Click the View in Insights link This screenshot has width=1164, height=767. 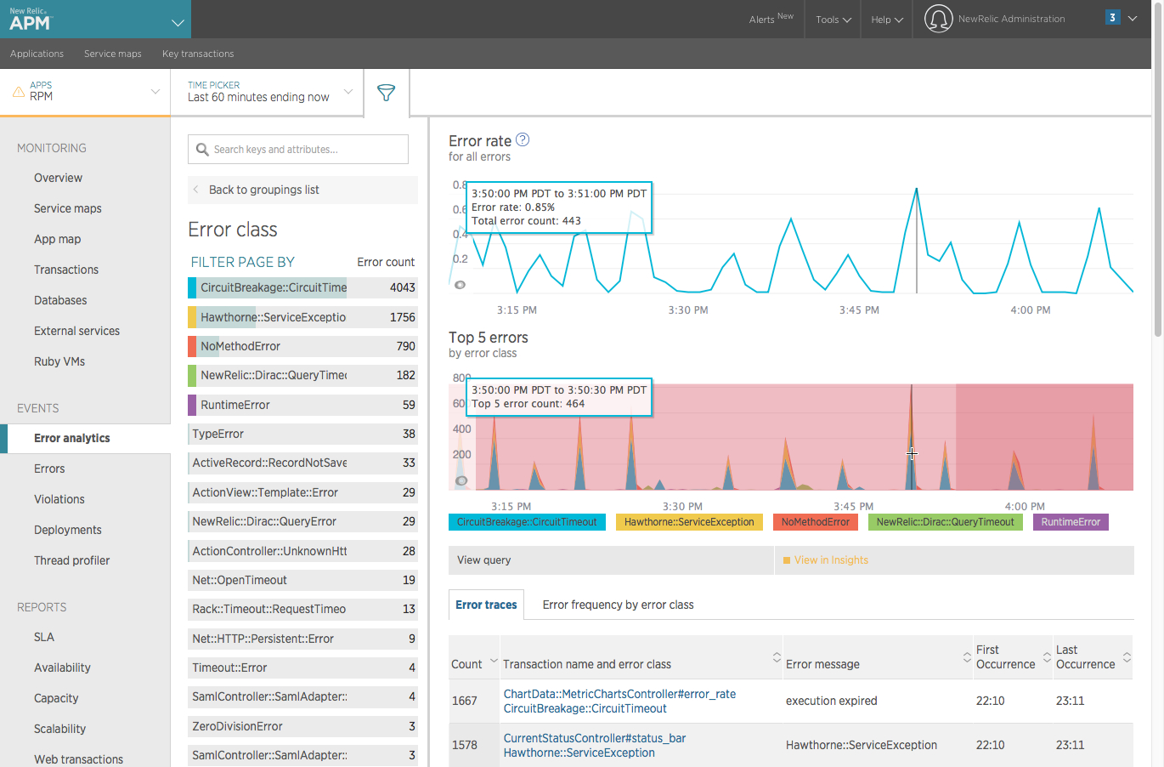[x=830, y=560]
